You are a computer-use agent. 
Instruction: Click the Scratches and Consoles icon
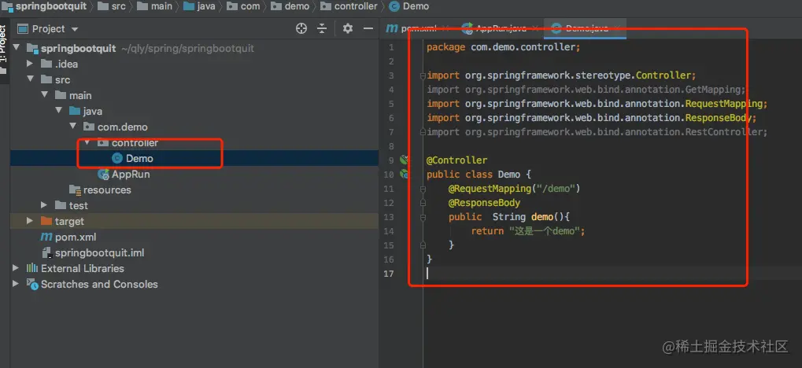(x=32, y=284)
